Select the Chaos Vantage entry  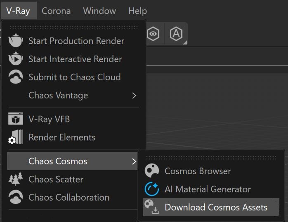coord(73,95)
